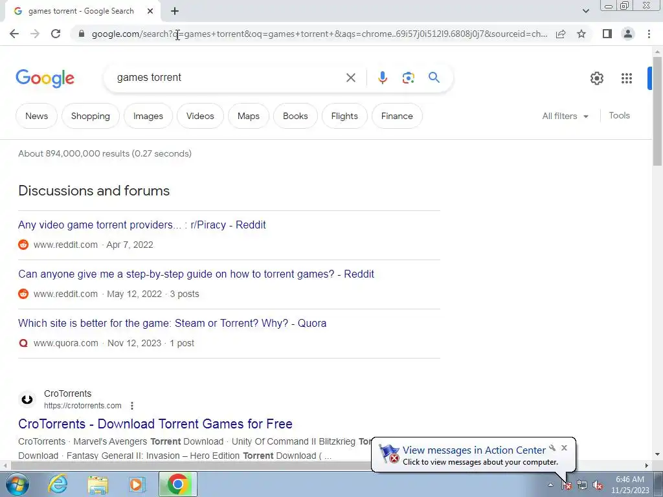This screenshot has height=497, width=663.
Task: Click the crotorrents.com URL text
Action: coord(82,406)
